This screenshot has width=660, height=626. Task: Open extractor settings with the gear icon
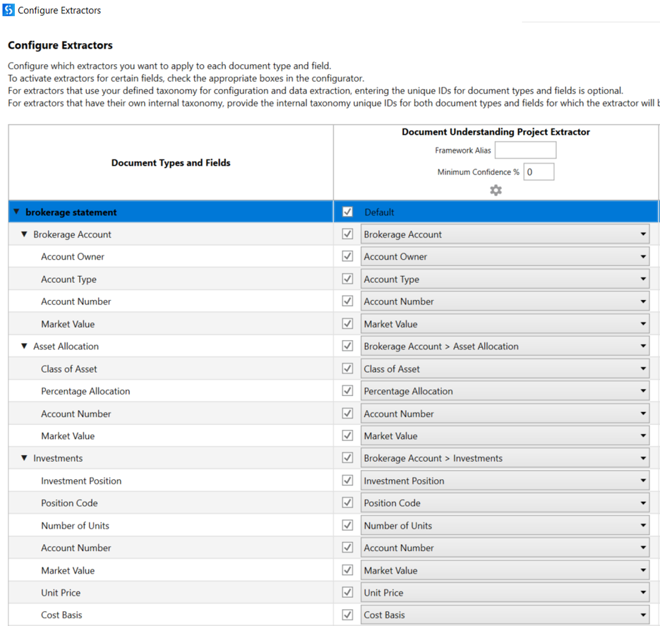496,190
